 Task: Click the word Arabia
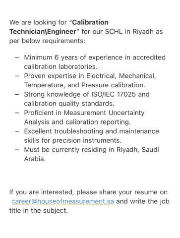click(x=35, y=159)
